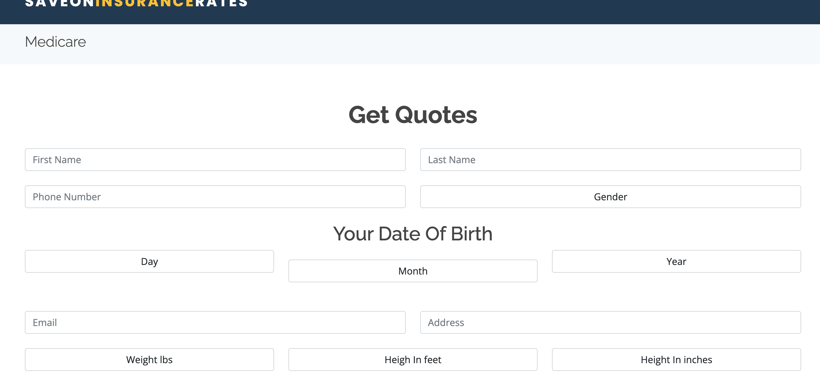Screen dimensions: 820x385
Task: Click the Height In inches input field
Action: pos(676,359)
